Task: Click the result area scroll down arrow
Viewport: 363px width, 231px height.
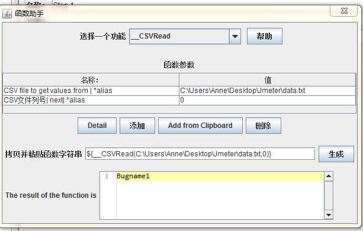Action: [x=329, y=215]
